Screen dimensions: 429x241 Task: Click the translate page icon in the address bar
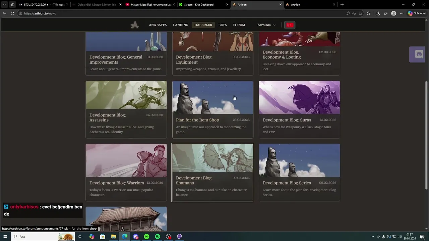(x=354, y=13)
